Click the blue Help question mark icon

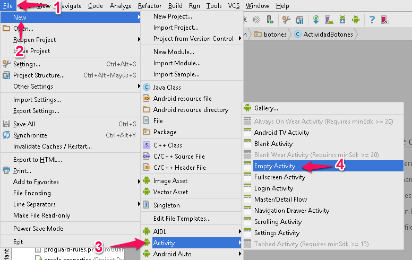click(x=372, y=20)
